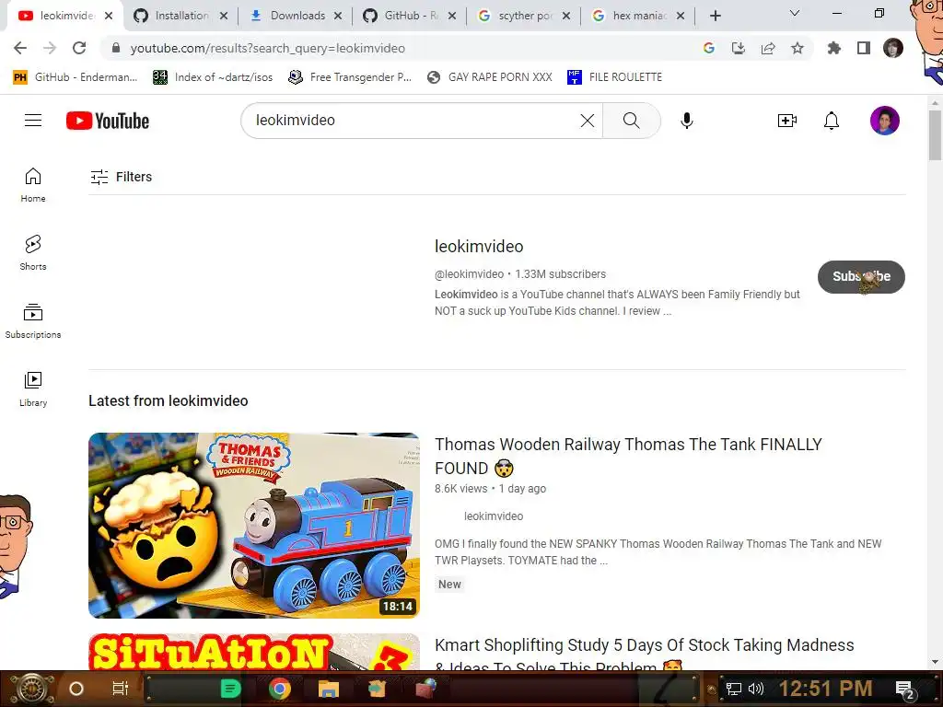Switch to the hex maniac Google tab
943x707 pixels.
point(637,16)
